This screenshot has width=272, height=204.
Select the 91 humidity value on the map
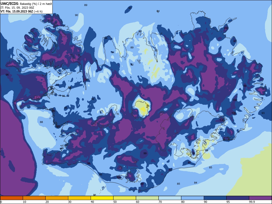[x=130, y=8]
